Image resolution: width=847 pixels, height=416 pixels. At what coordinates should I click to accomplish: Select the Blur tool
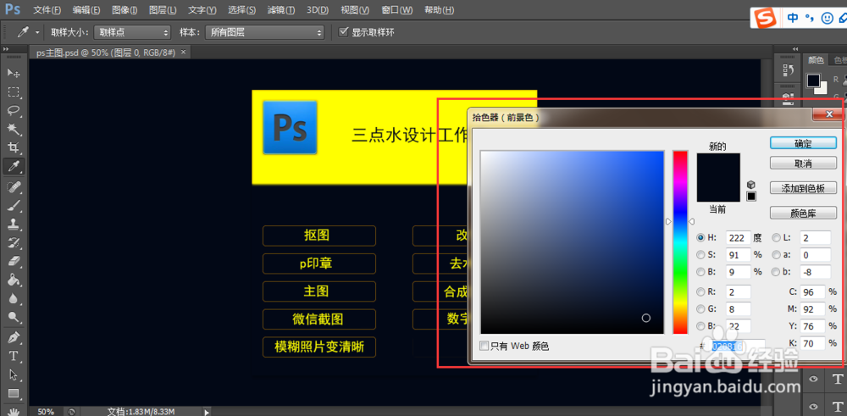(x=14, y=299)
